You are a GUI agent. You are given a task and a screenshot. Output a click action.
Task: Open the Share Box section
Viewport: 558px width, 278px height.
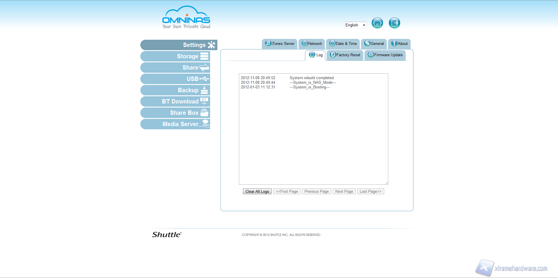(x=175, y=113)
